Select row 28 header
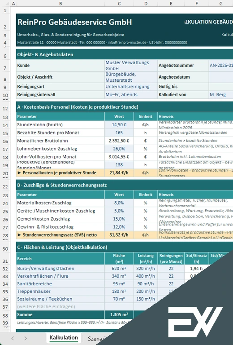The width and height of the screenshot is (233, 345). click(x=5, y=235)
